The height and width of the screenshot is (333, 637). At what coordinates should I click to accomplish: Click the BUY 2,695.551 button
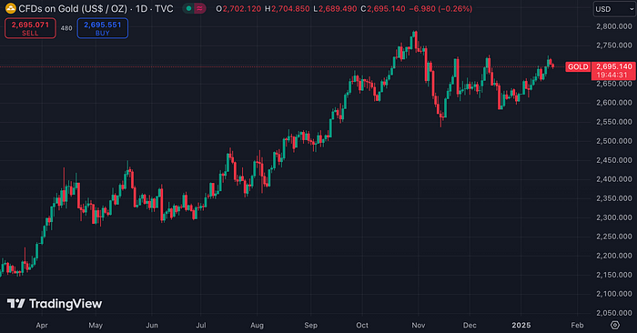click(x=102, y=28)
